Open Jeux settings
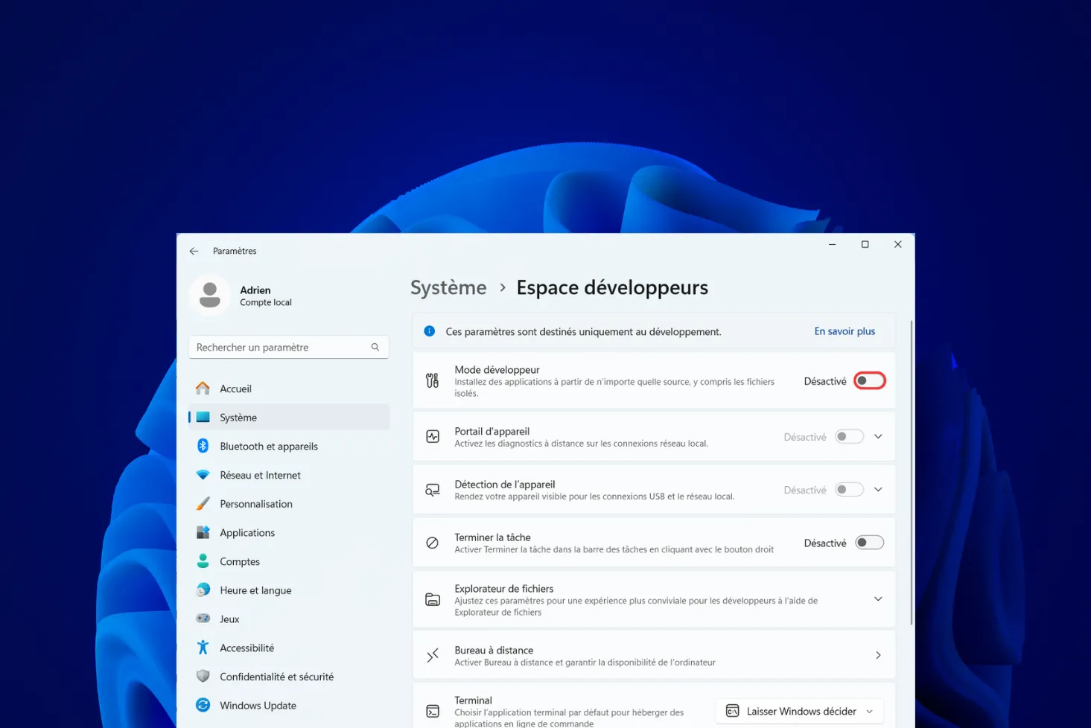 click(289, 619)
